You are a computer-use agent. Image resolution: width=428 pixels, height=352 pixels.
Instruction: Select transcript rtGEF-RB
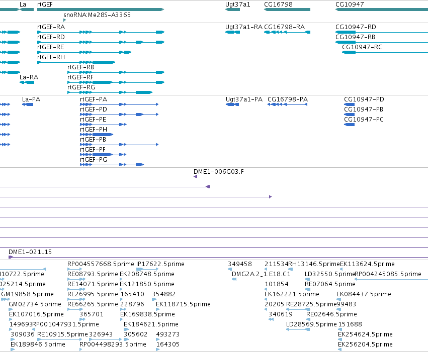(x=116, y=72)
